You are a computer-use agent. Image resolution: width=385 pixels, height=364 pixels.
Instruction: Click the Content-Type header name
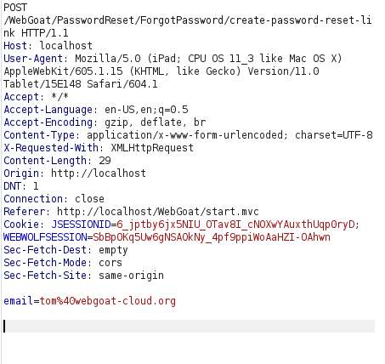pos(39,135)
